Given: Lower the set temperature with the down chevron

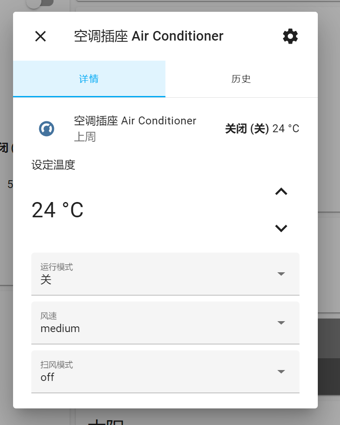Looking at the screenshot, I should click(x=281, y=228).
